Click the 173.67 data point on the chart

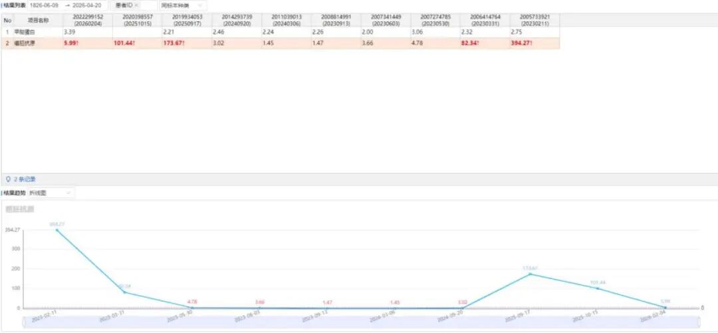coord(531,274)
